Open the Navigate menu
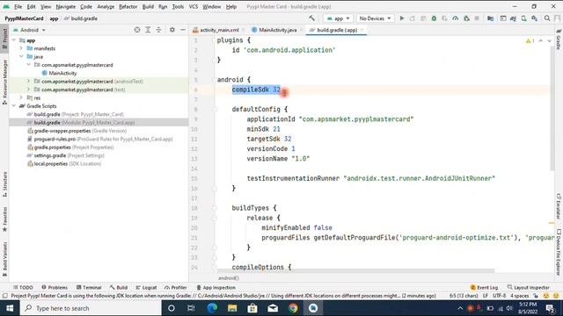 click(66, 6)
